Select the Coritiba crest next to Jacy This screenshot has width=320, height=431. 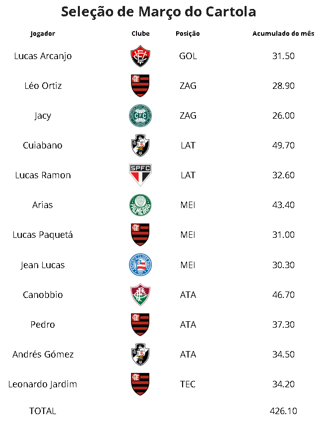tap(140, 116)
